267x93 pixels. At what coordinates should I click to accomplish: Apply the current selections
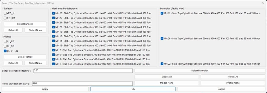click(45, 89)
